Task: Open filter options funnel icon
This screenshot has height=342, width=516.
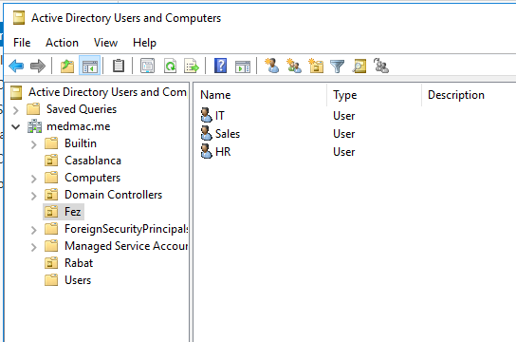Action: pos(338,66)
